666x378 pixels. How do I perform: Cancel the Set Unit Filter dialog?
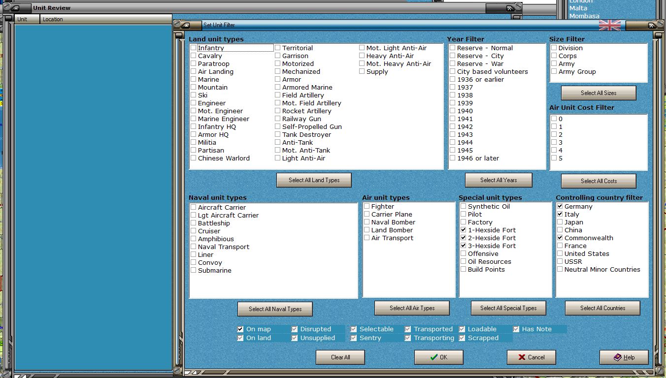point(531,357)
